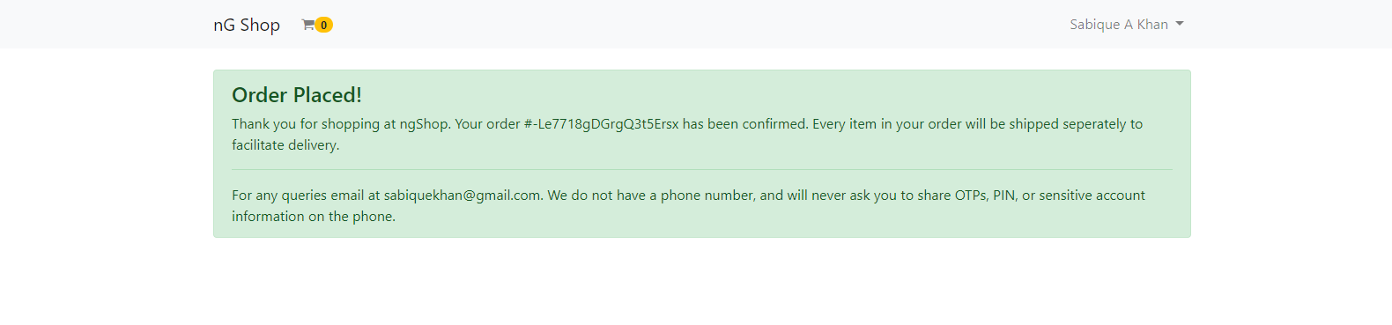Viewport: 1392px width, 325px height.
Task: Open the shopping cart icon
Action: click(308, 25)
